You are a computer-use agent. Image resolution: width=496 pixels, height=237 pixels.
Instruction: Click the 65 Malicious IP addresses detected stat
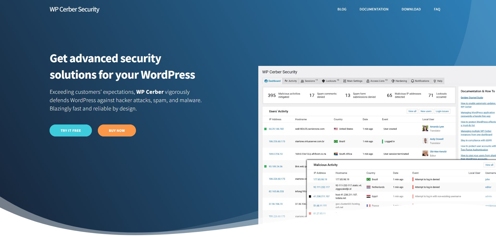[404, 95]
